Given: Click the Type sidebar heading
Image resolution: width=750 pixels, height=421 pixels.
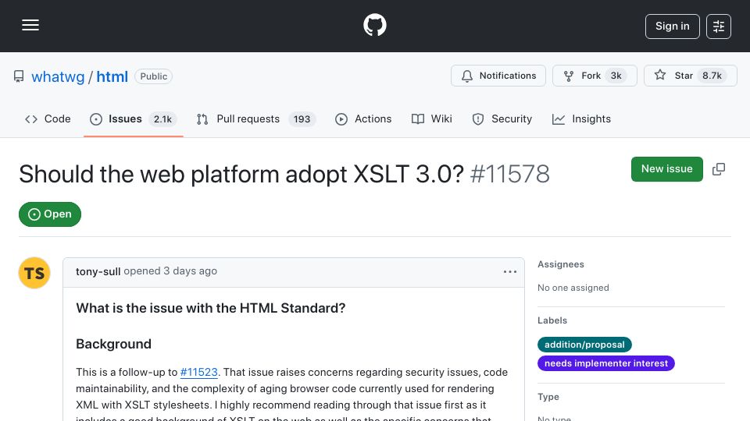Looking at the screenshot, I should point(548,397).
